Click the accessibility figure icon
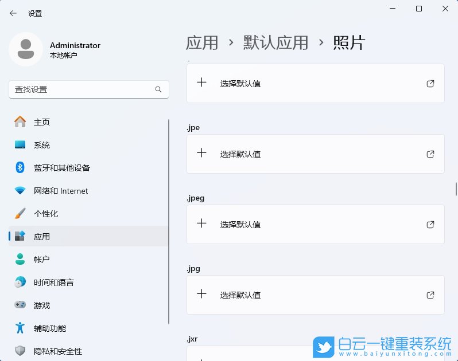 pyautogui.click(x=20, y=328)
